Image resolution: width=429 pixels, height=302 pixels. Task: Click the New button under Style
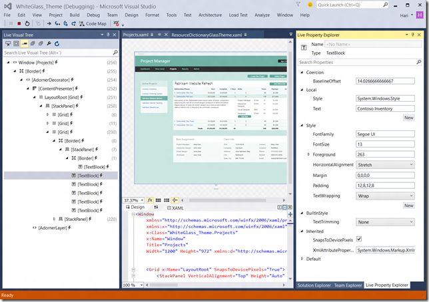pyautogui.click(x=409, y=206)
